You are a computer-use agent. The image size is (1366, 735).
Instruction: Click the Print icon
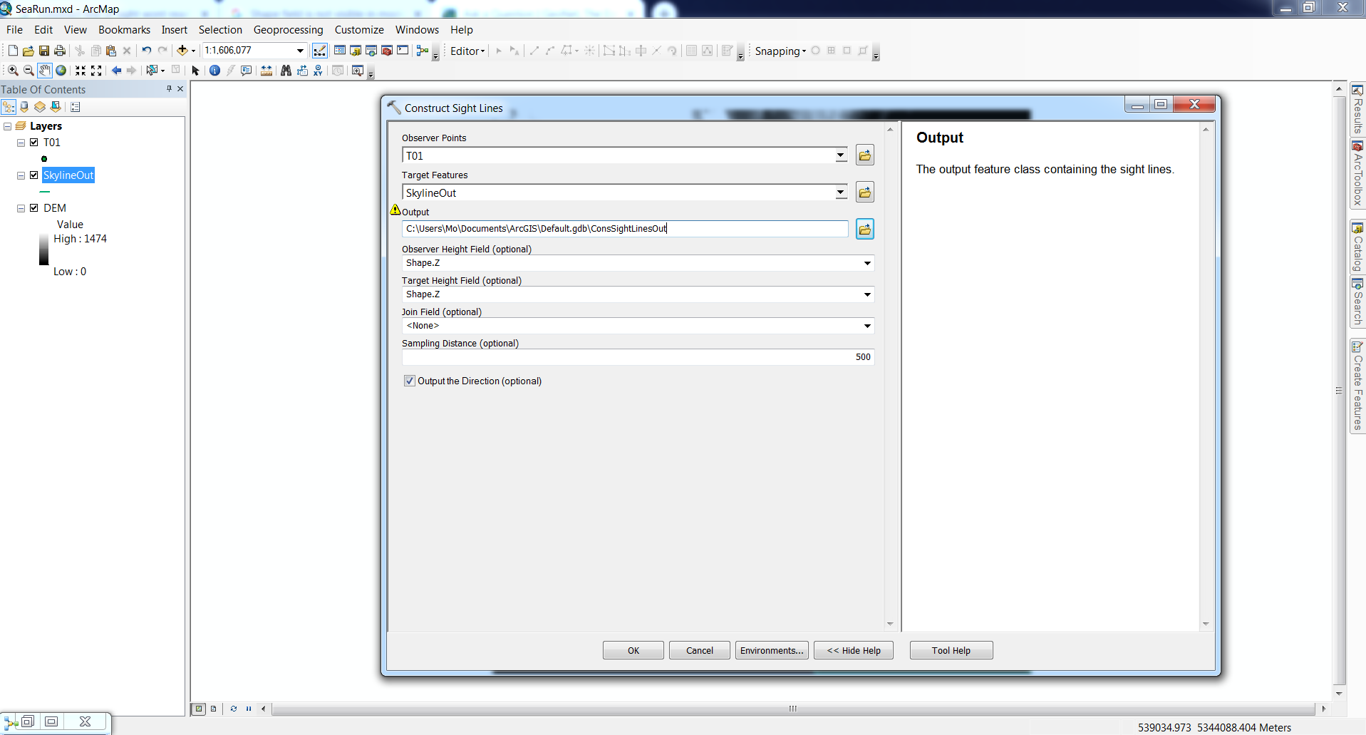[x=60, y=51]
